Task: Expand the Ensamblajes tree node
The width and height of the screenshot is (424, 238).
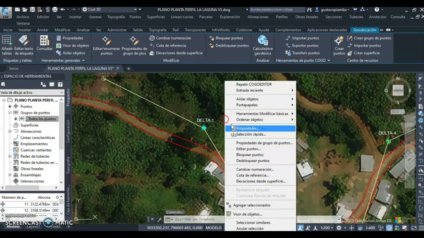Action: (10, 175)
